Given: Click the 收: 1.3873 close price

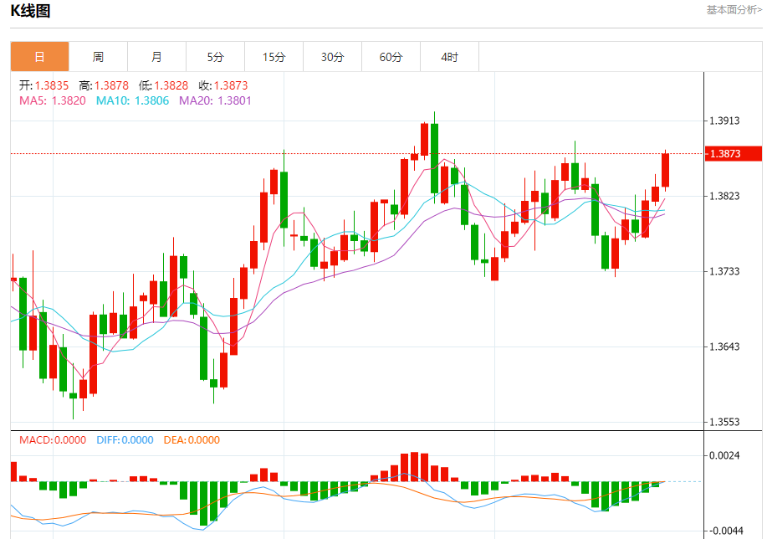Looking at the screenshot, I should (223, 85).
